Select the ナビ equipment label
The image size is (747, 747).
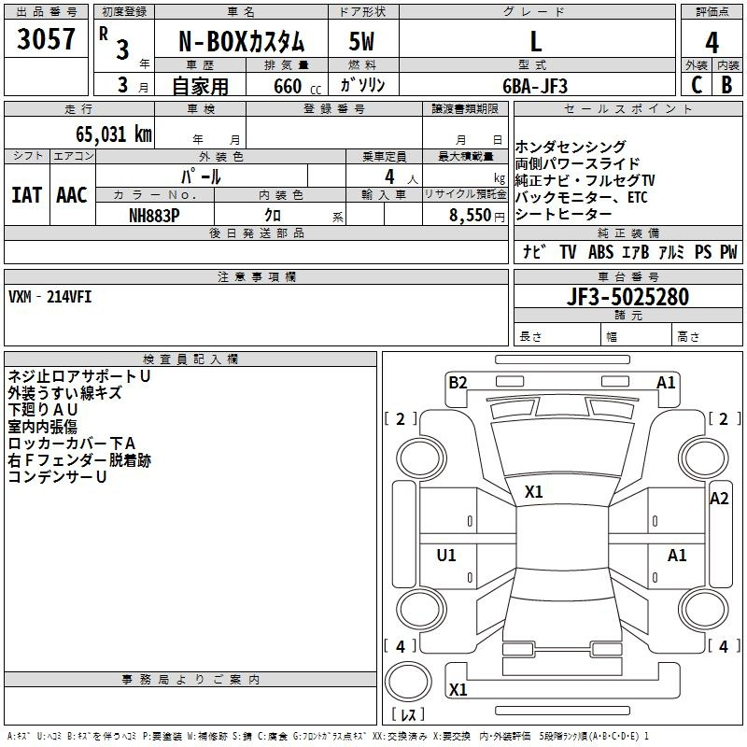(x=534, y=252)
